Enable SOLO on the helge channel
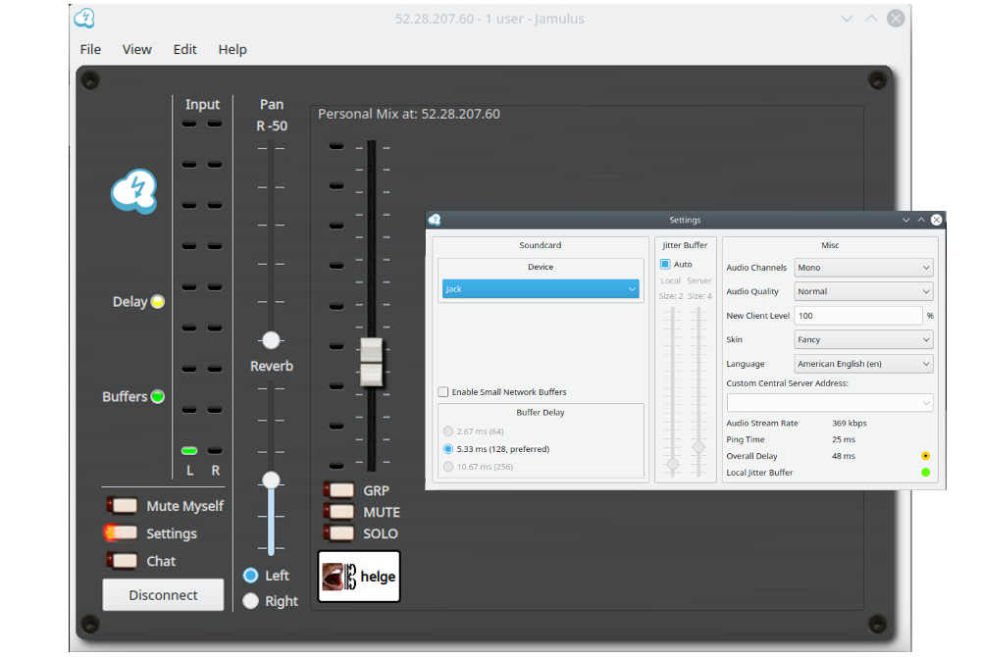 click(339, 533)
